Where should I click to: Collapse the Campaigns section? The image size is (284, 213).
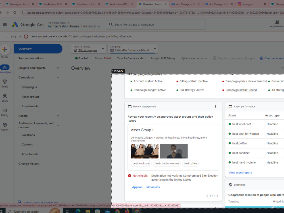coord(58,78)
